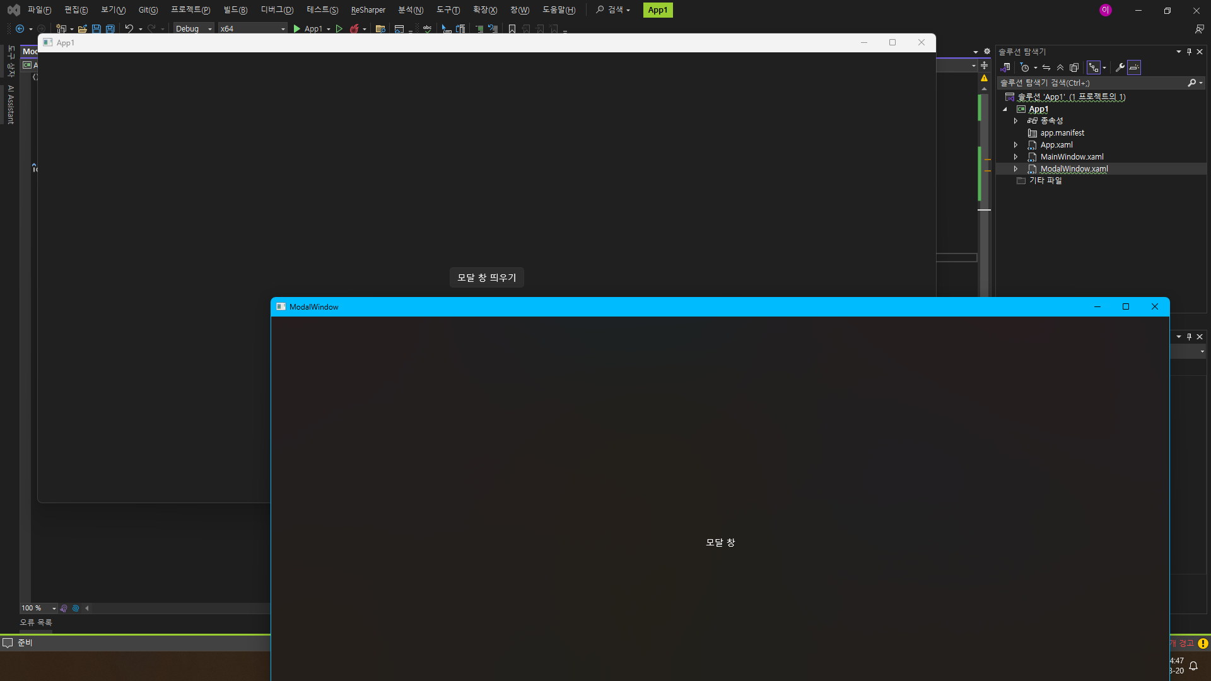Expand the 종속성 node

(x=1015, y=121)
